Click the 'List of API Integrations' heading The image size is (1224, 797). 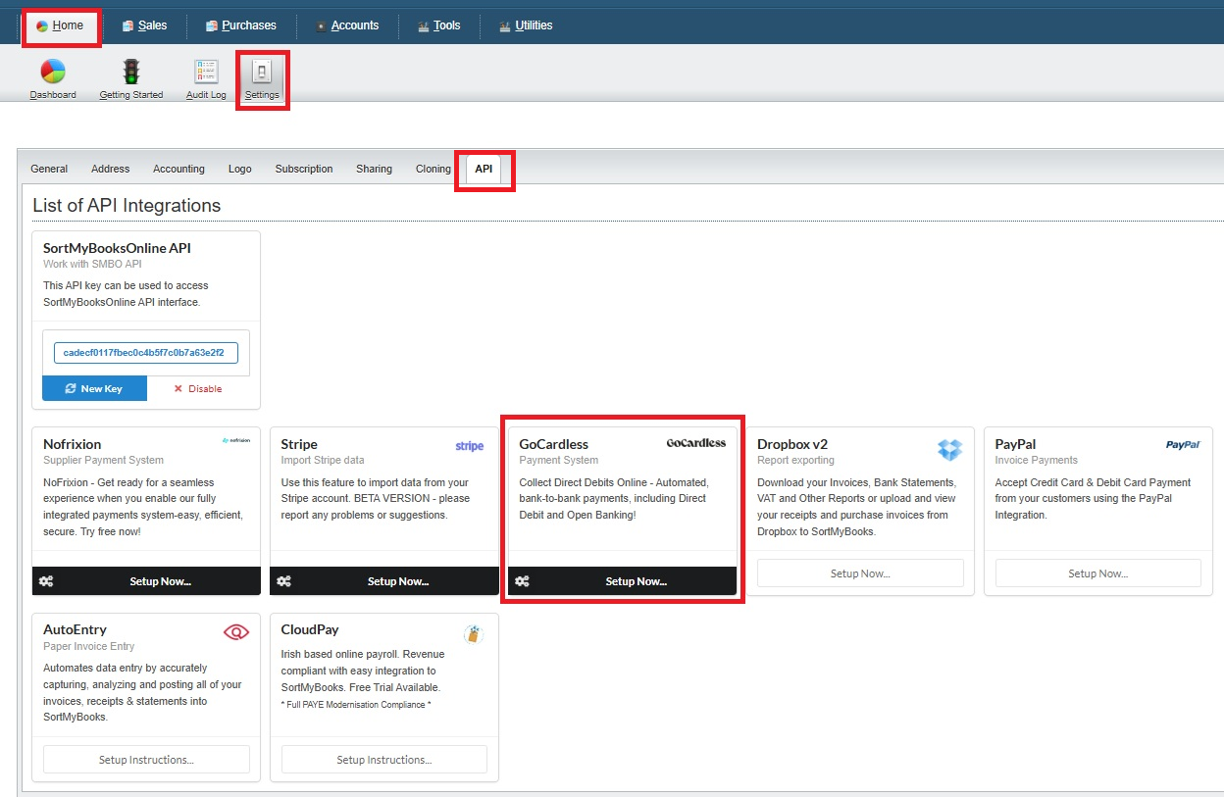(x=127, y=206)
